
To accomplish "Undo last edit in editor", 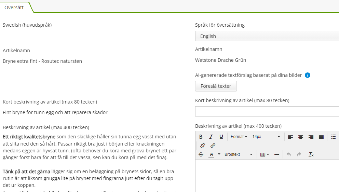I will click(x=289, y=154).
